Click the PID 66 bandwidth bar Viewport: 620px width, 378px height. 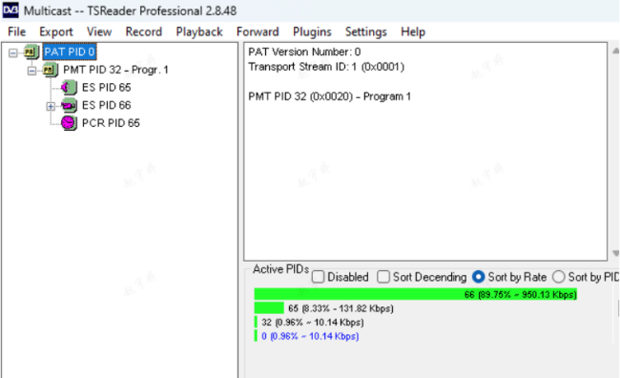tap(416, 295)
